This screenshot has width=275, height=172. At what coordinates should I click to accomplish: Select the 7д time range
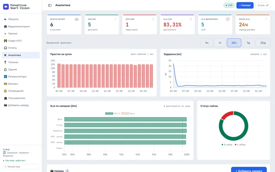tap(248, 43)
